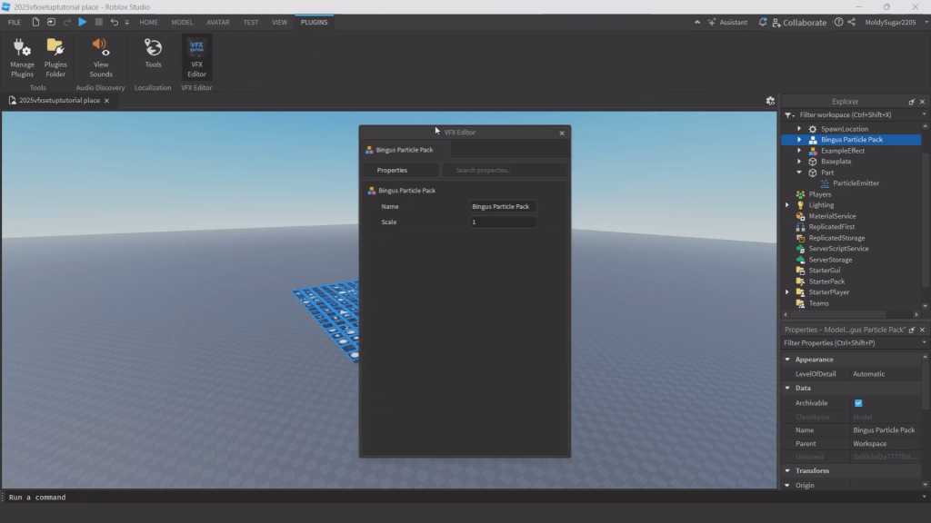Image resolution: width=931 pixels, height=523 pixels.
Task: Collapse the Transform properties section
Action: 787,471
